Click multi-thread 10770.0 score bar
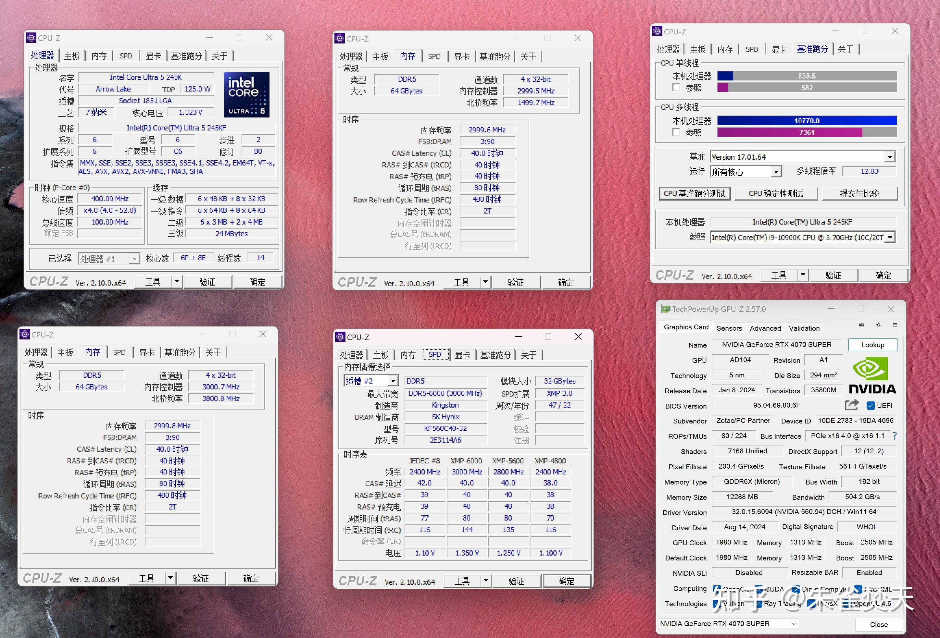 click(x=807, y=120)
